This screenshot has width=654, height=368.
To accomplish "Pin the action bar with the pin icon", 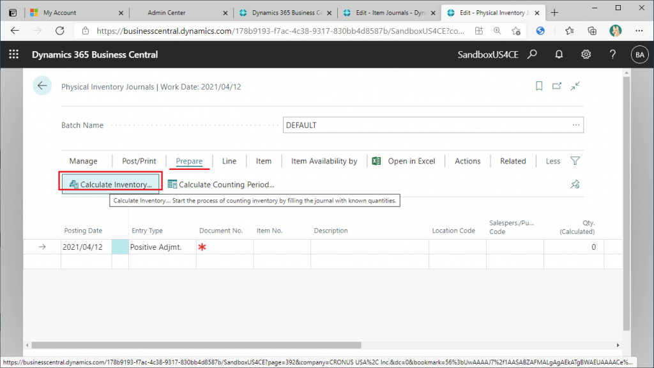I will 575,184.
